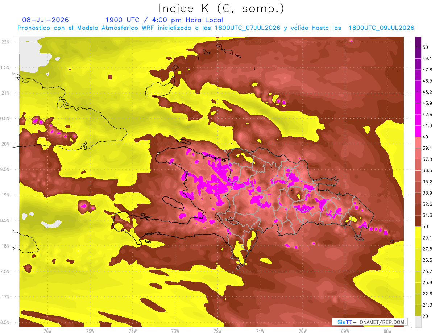Viewport: 435px width, 336px height.
Task: Click the title "Indice K (C, somb.)"
Action: (x=221, y=8)
